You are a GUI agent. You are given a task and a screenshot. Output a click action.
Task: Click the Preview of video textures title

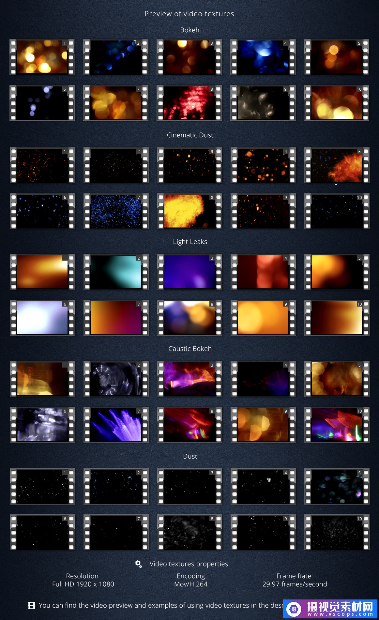click(189, 14)
